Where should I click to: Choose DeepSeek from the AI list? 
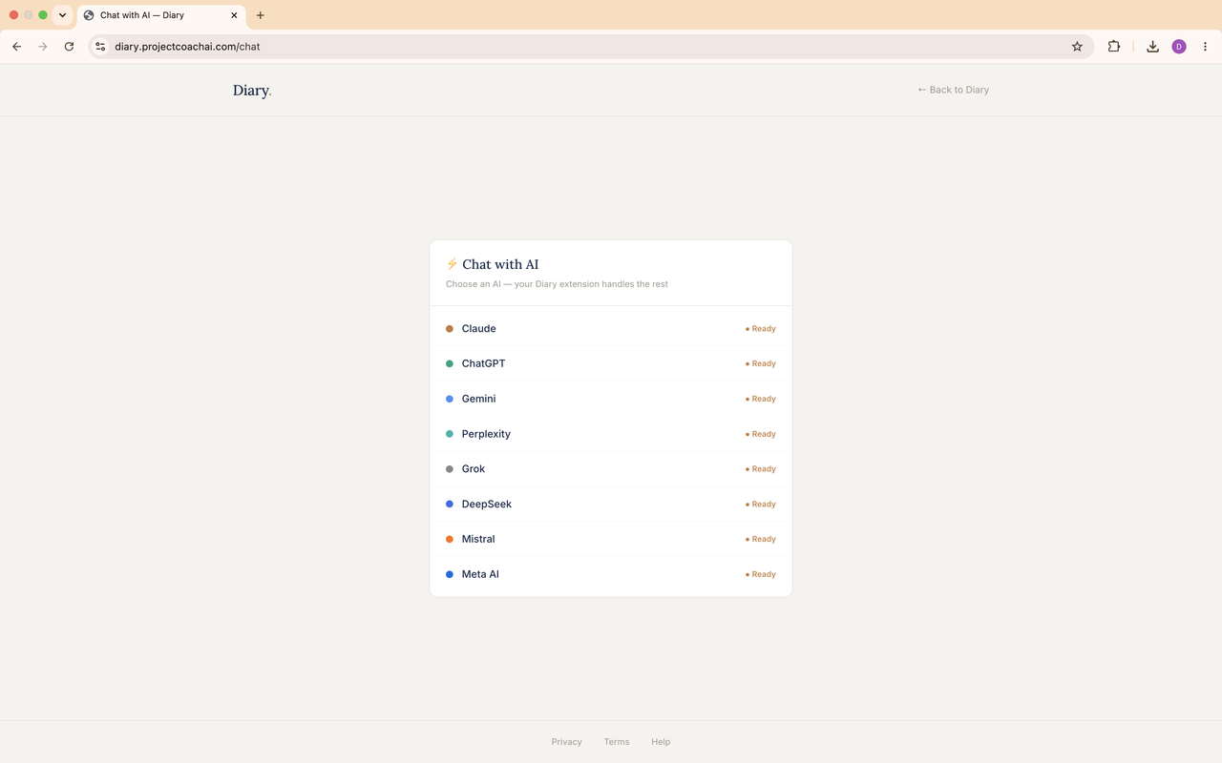pyautogui.click(x=611, y=504)
